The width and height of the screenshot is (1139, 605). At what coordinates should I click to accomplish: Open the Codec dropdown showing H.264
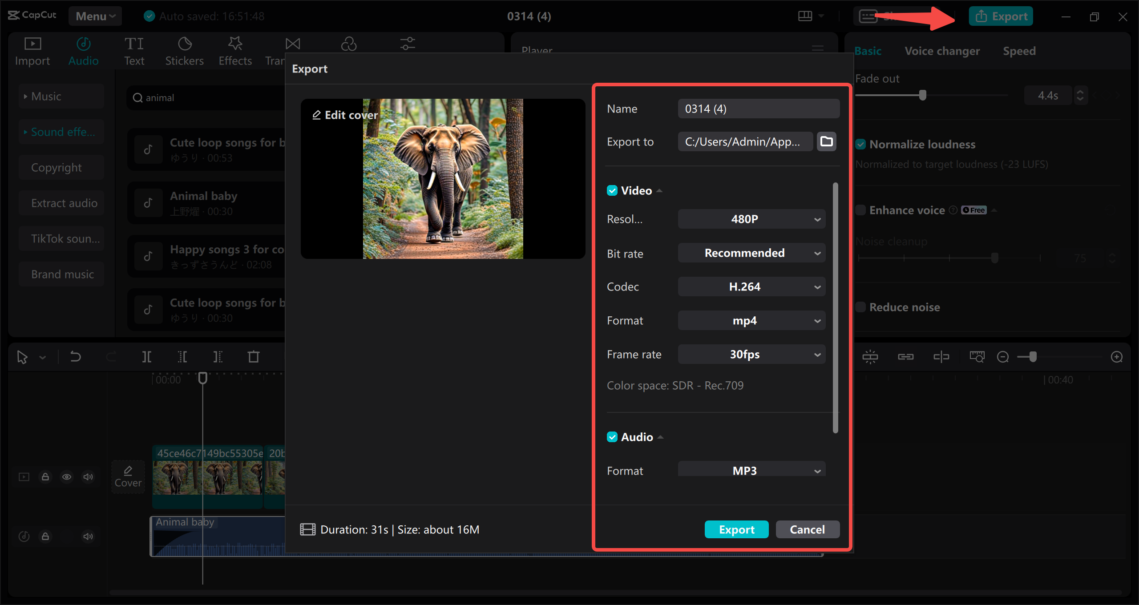coord(751,286)
